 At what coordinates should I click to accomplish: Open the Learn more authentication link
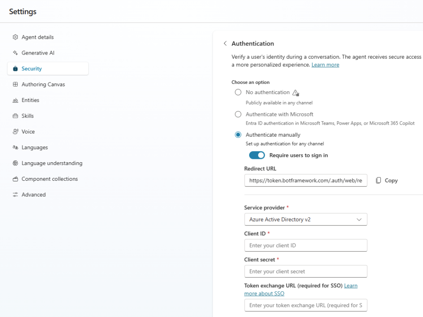click(x=325, y=65)
